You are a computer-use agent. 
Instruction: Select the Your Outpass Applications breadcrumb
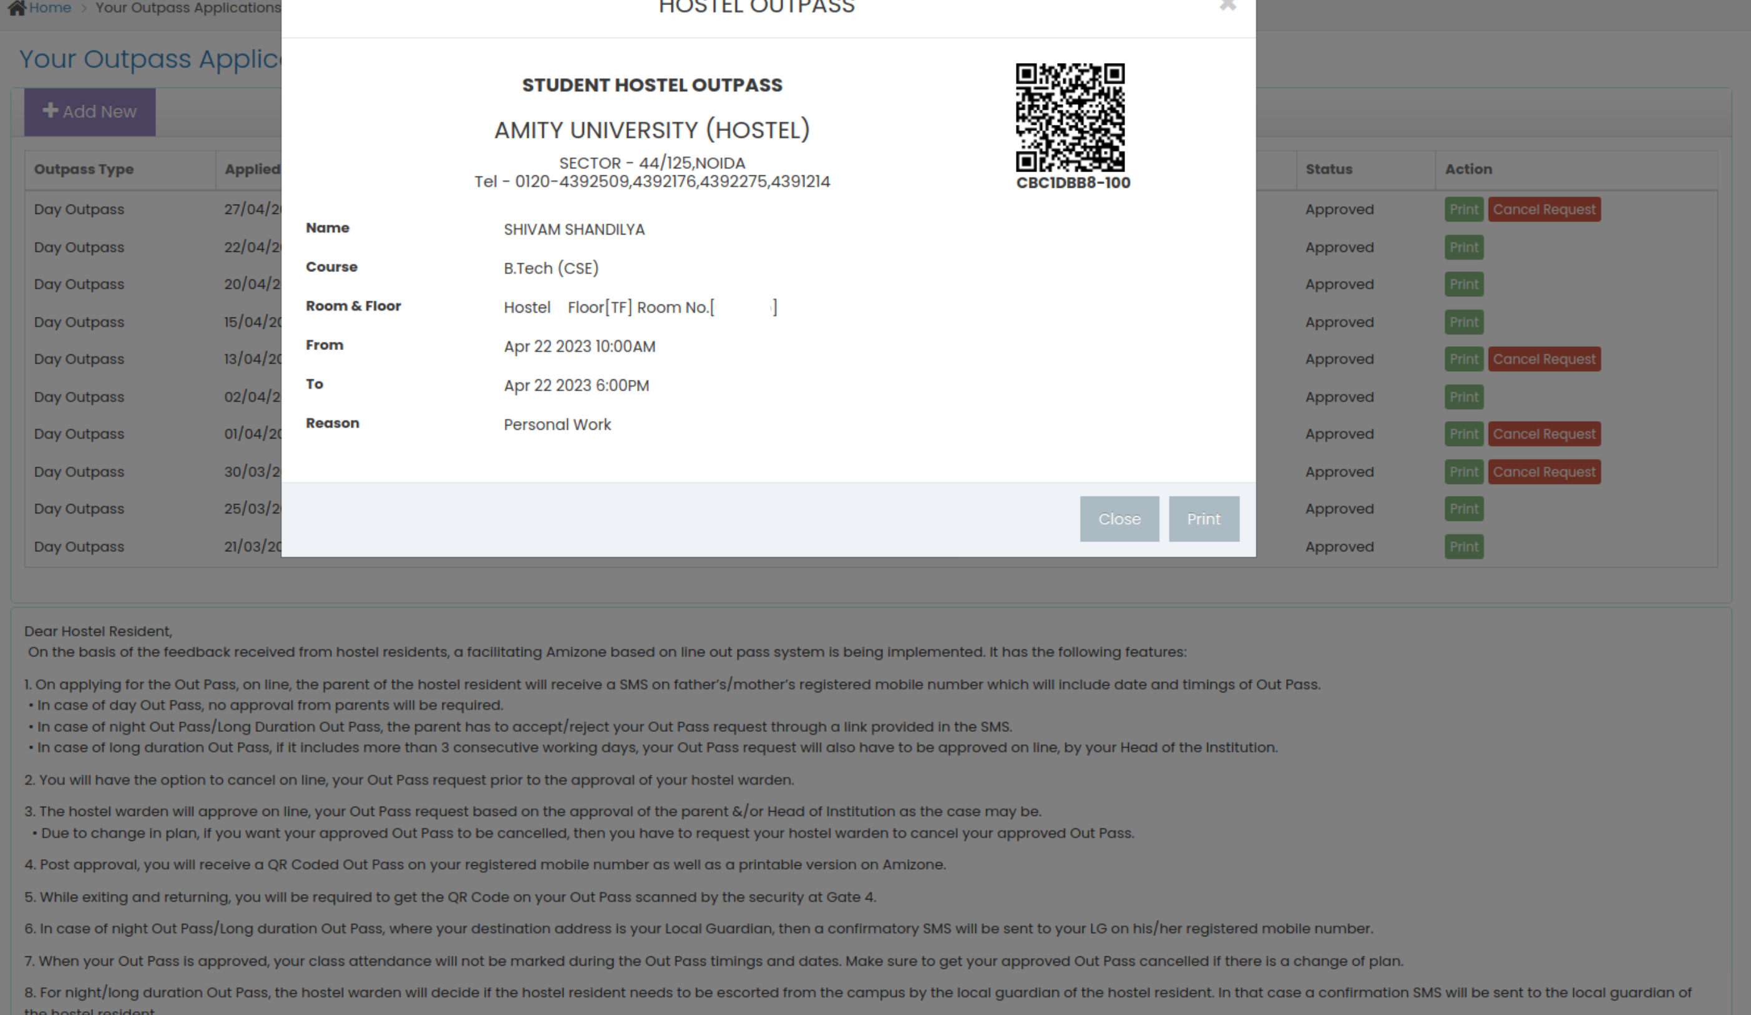point(188,7)
